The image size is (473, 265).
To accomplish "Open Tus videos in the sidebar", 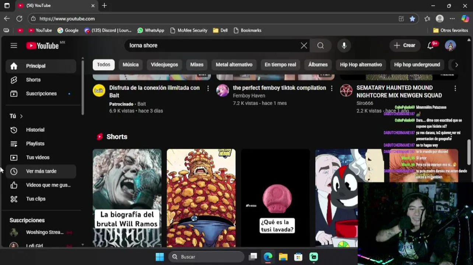I will pos(41,158).
